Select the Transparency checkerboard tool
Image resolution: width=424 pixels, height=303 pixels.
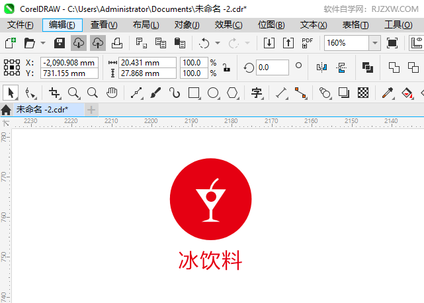[363, 93]
